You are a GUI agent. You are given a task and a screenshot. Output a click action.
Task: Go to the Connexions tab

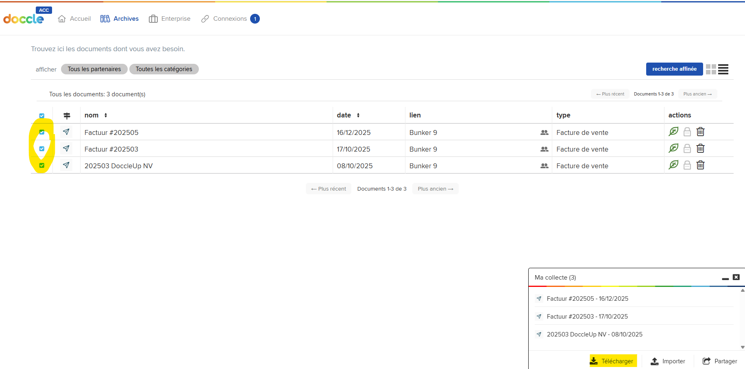[230, 19]
